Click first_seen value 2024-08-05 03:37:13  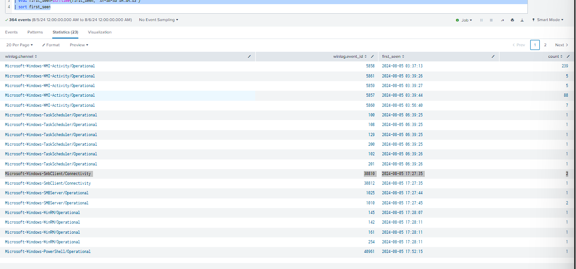pyautogui.click(x=402, y=66)
